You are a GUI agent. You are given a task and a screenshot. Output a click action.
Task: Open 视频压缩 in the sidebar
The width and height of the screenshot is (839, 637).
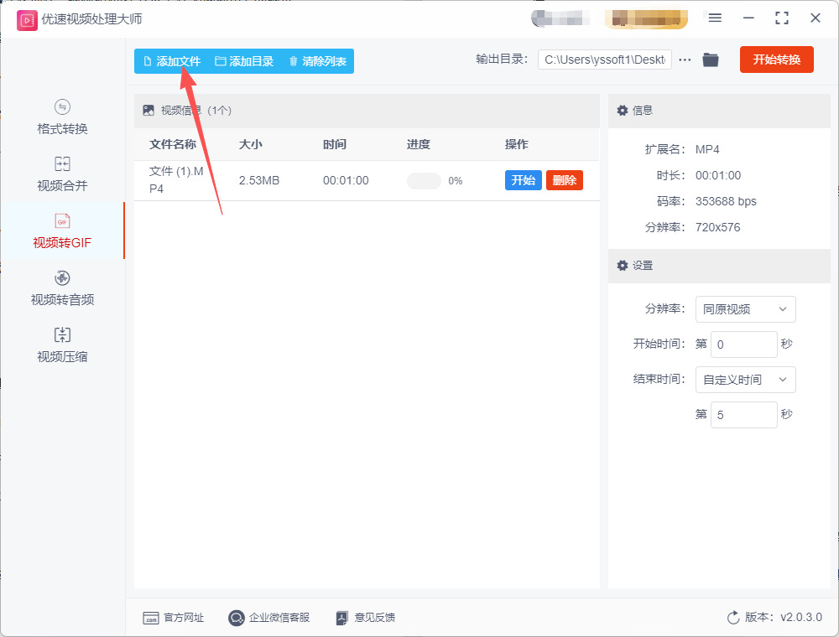[62, 345]
